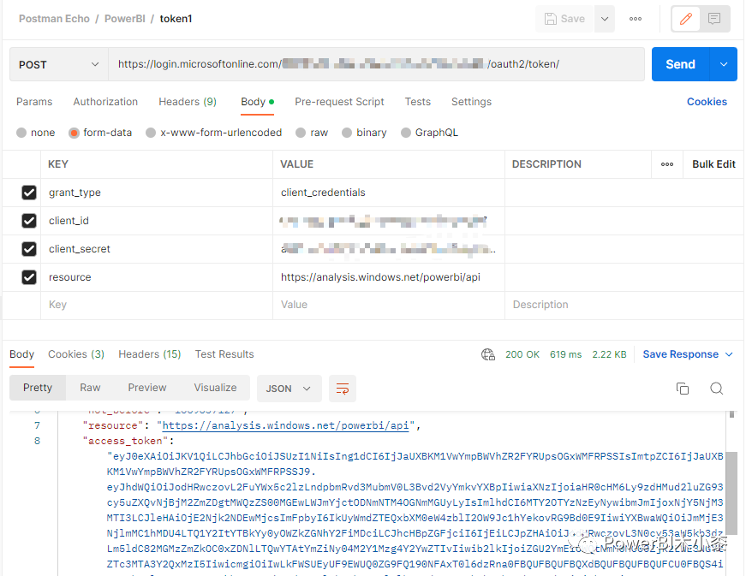Open the Tests tab
The image size is (752, 576).
click(418, 102)
